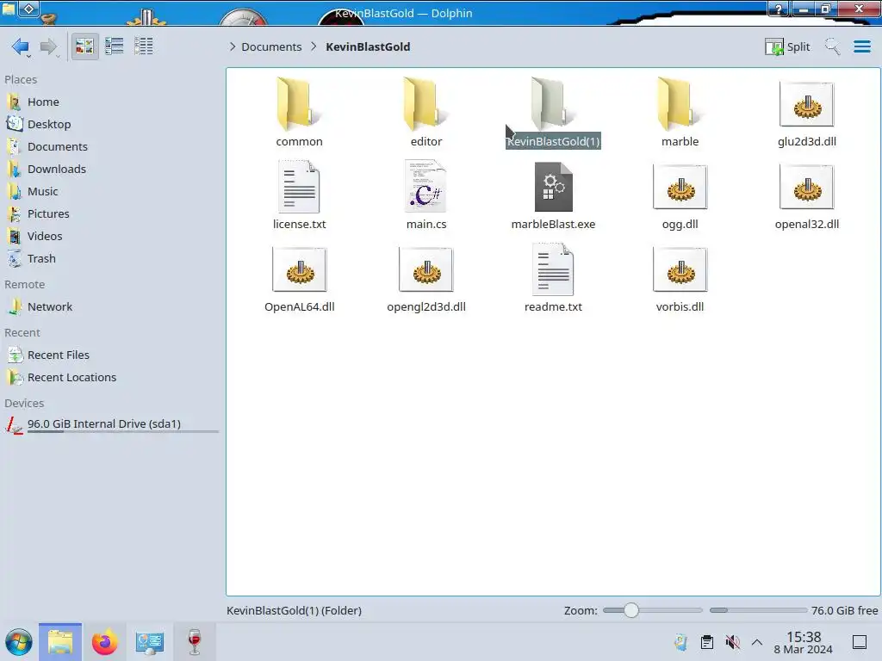Click the Split view button
This screenshot has height=661, width=882.
787,46
